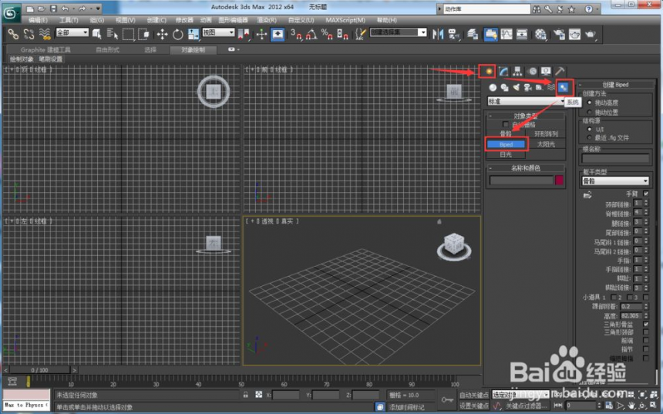Screen dimensions: 663x414
Task: Click the Biped object type button
Action: (507, 144)
